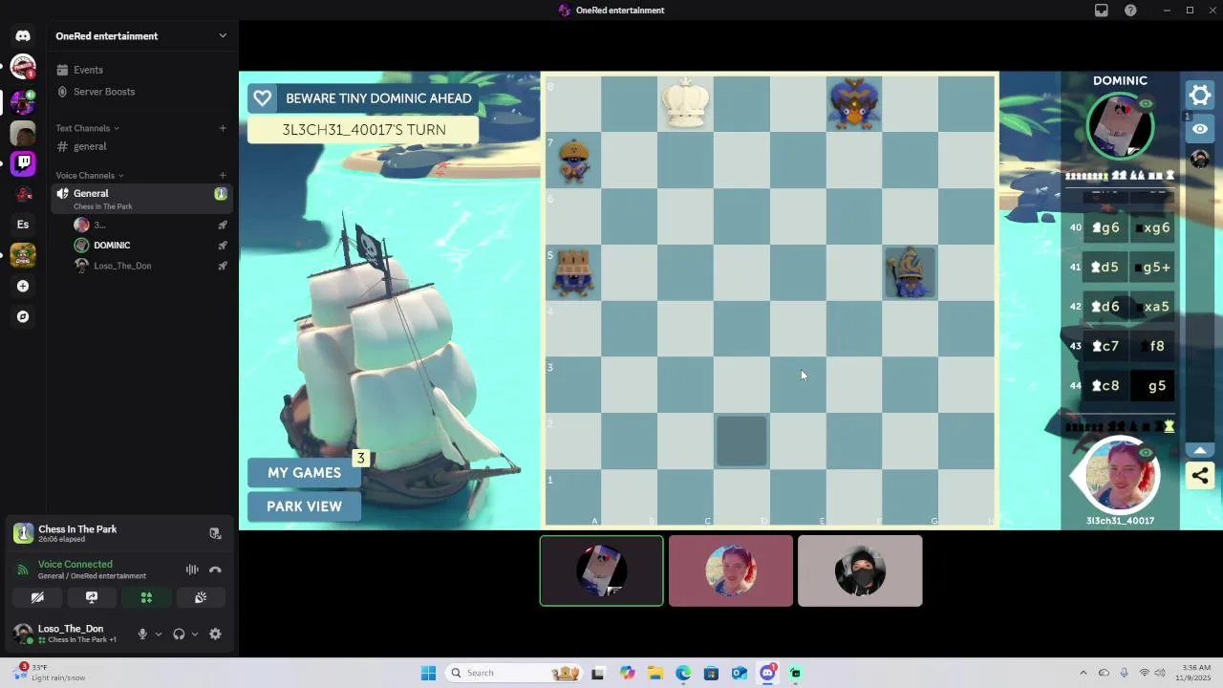Open Discord user settings gear
The image size is (1223, 688).
[x=215, y=634]
